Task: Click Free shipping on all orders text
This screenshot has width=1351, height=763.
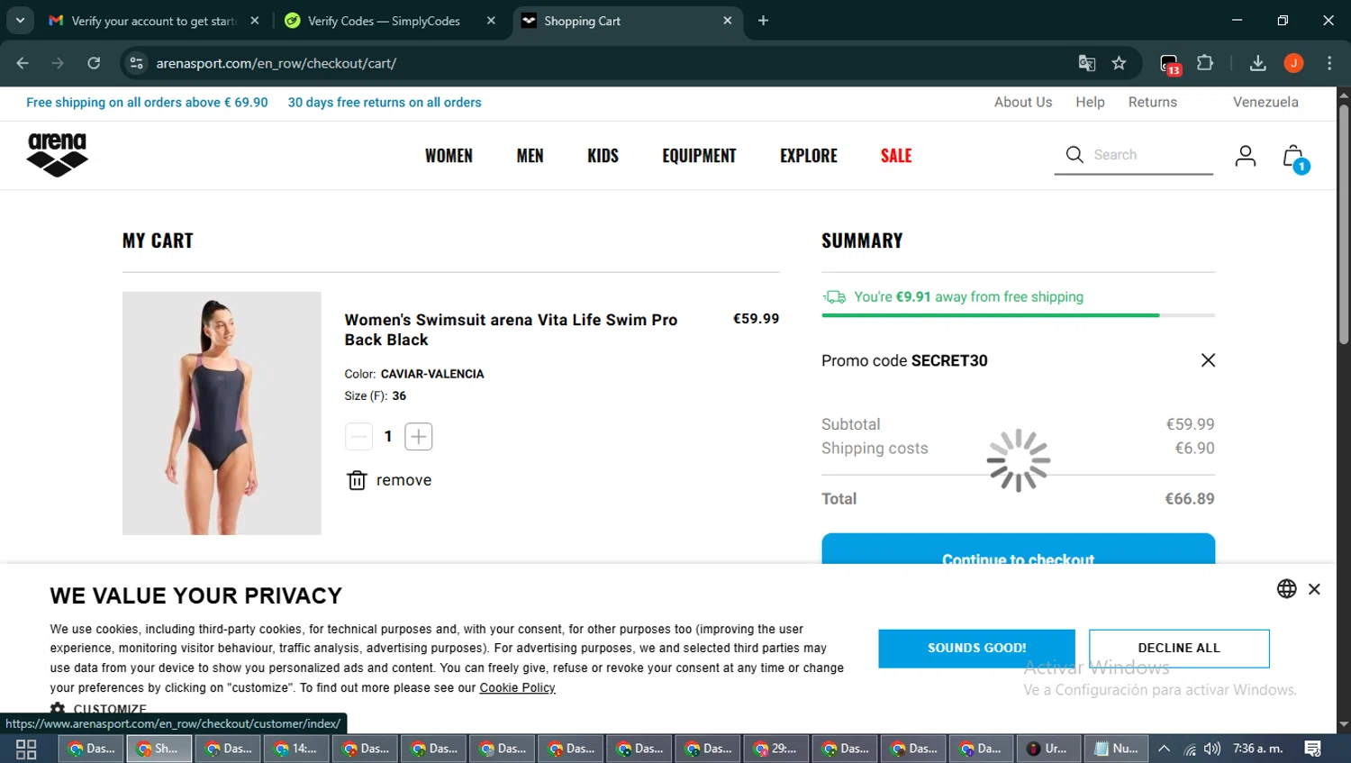Action: pyautogui.click(x=147, y=103)
